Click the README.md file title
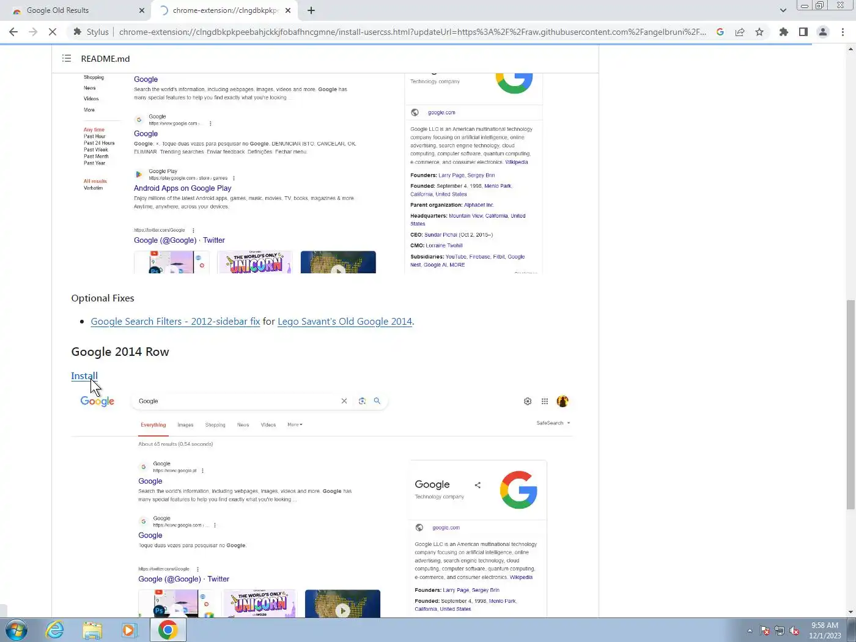The image size is (856, 642). (105, 59)
